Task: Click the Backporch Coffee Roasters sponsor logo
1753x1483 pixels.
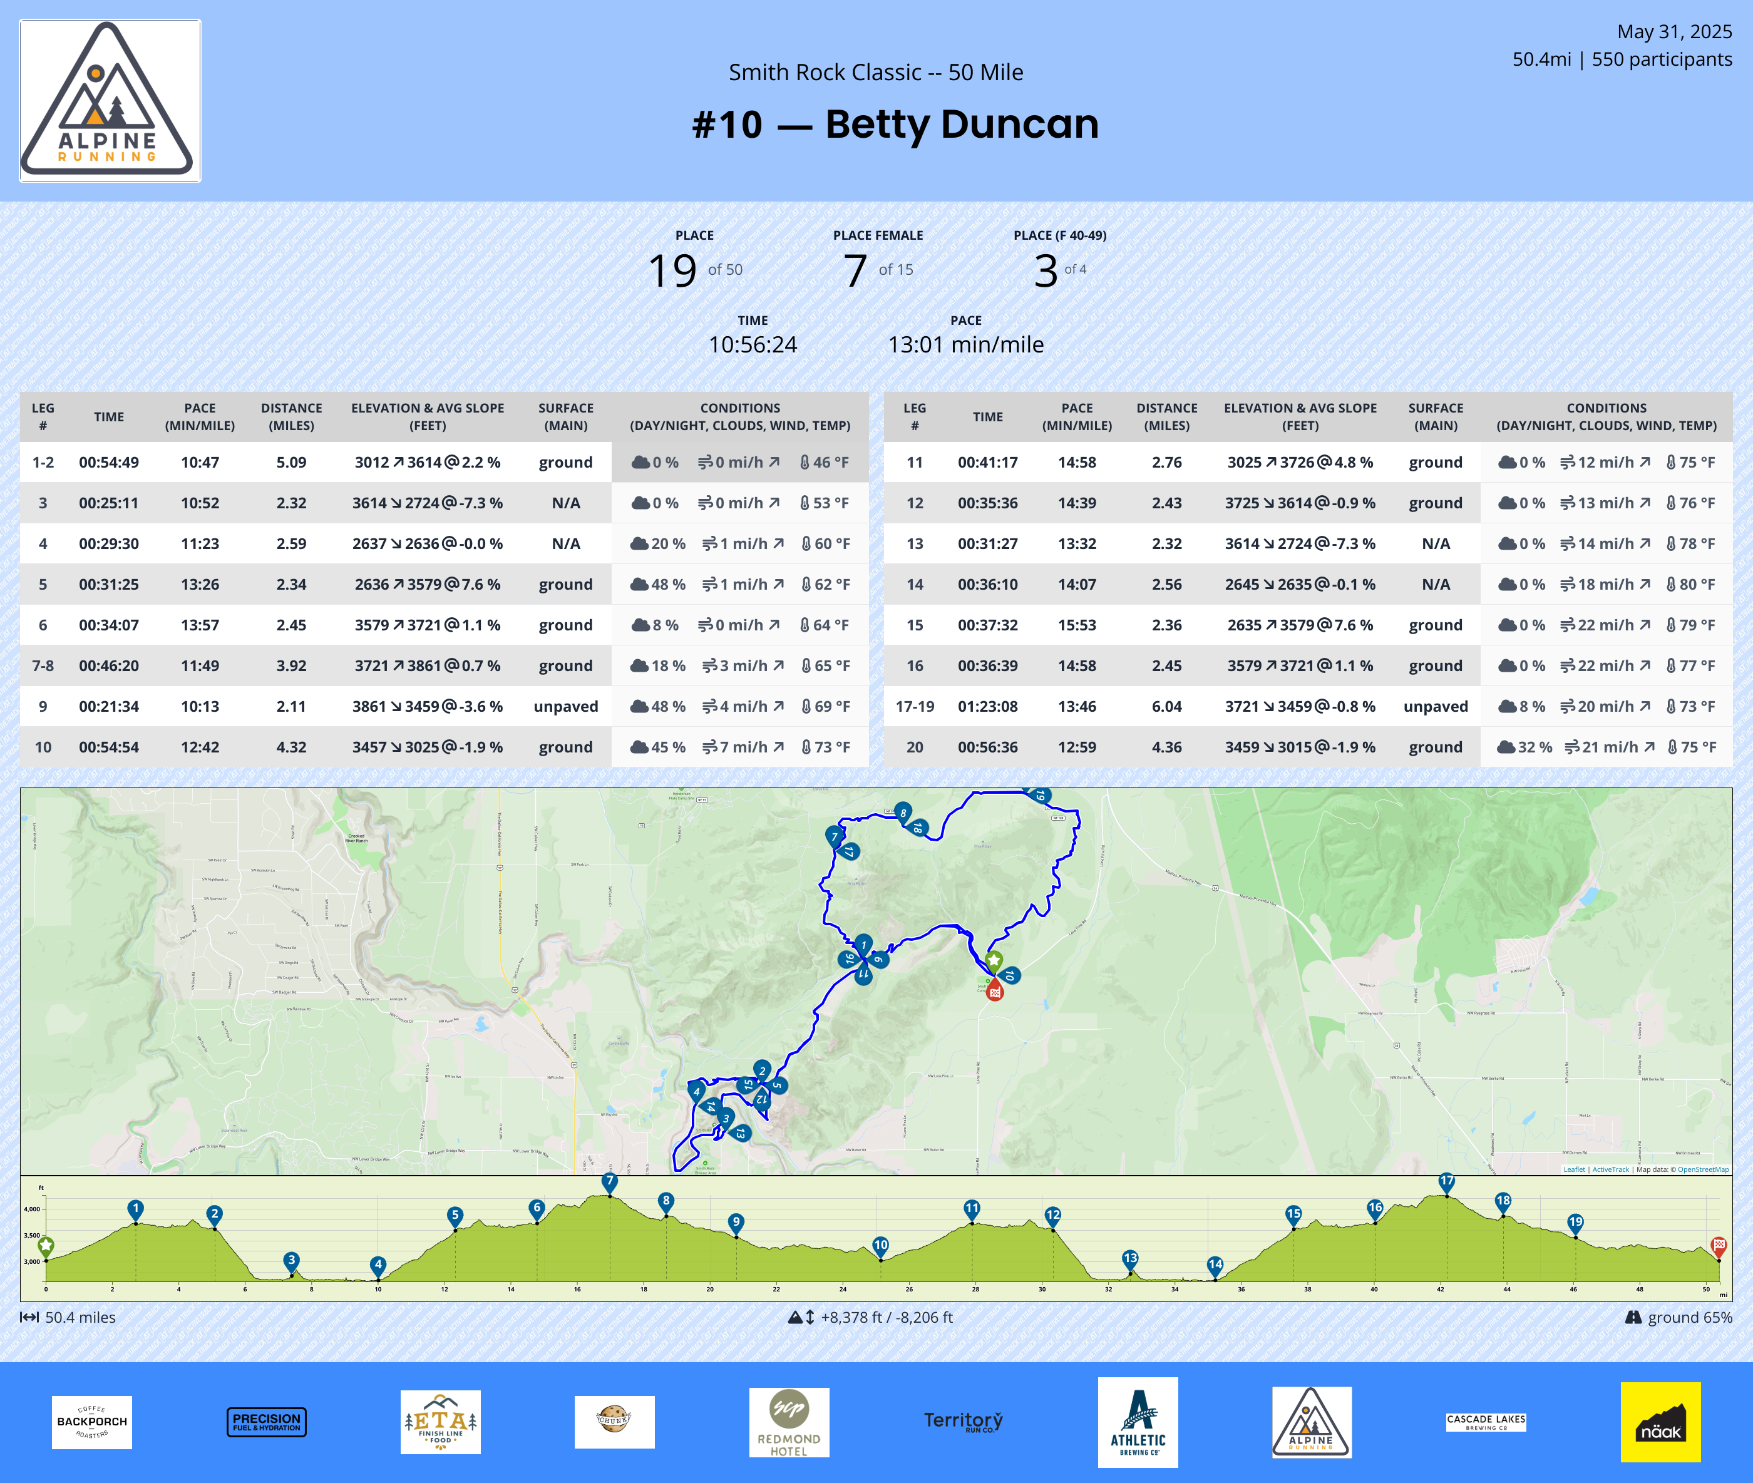Action: click(91, 1422)
